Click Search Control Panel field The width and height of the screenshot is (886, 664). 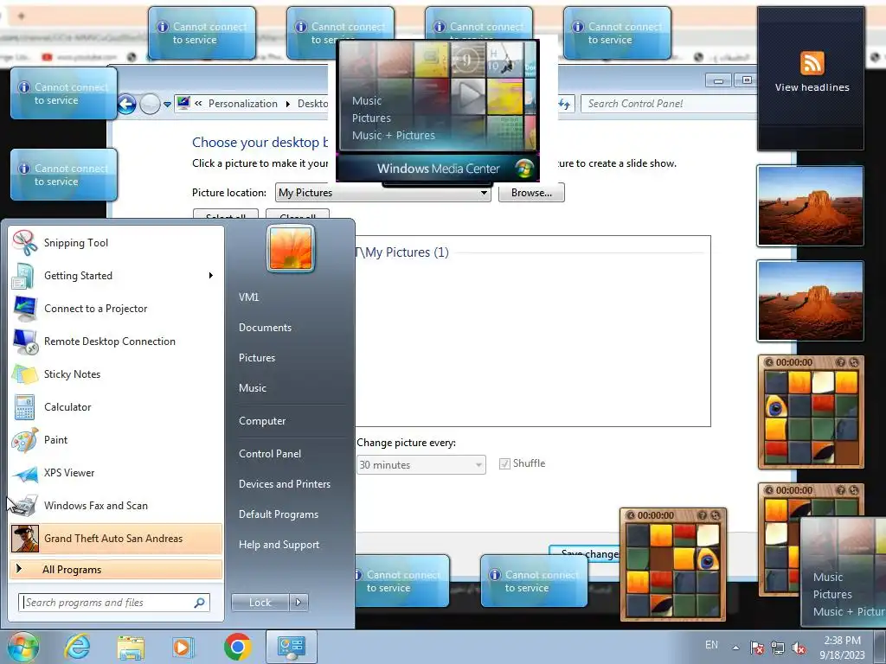tap(670, 104)
